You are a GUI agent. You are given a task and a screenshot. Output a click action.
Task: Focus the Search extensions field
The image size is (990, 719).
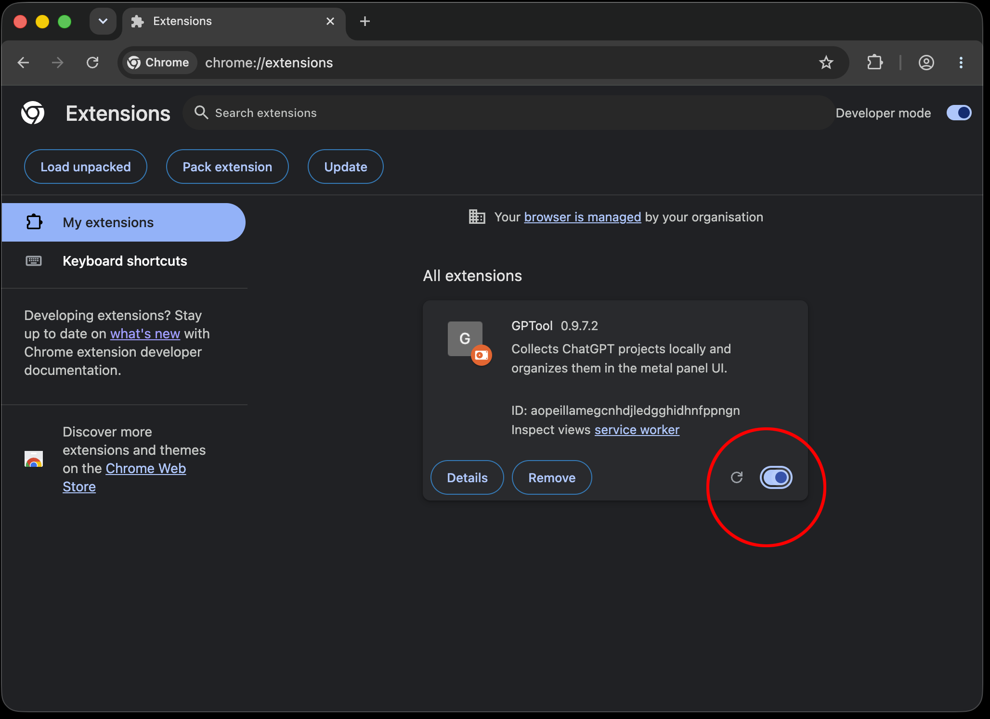[508, 113]
